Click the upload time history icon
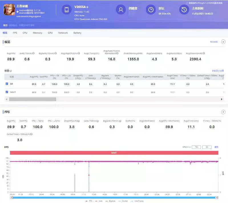 coord(184,10)
